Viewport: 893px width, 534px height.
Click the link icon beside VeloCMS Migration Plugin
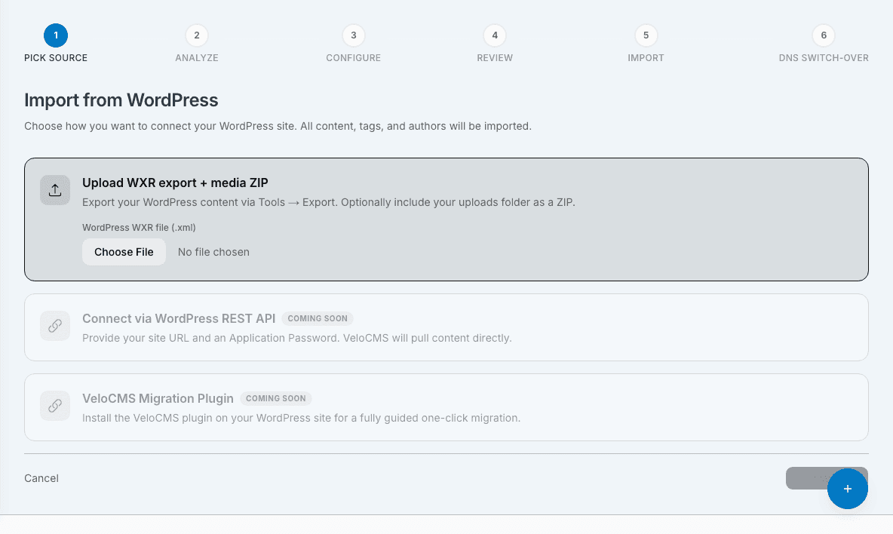point(55,405)
